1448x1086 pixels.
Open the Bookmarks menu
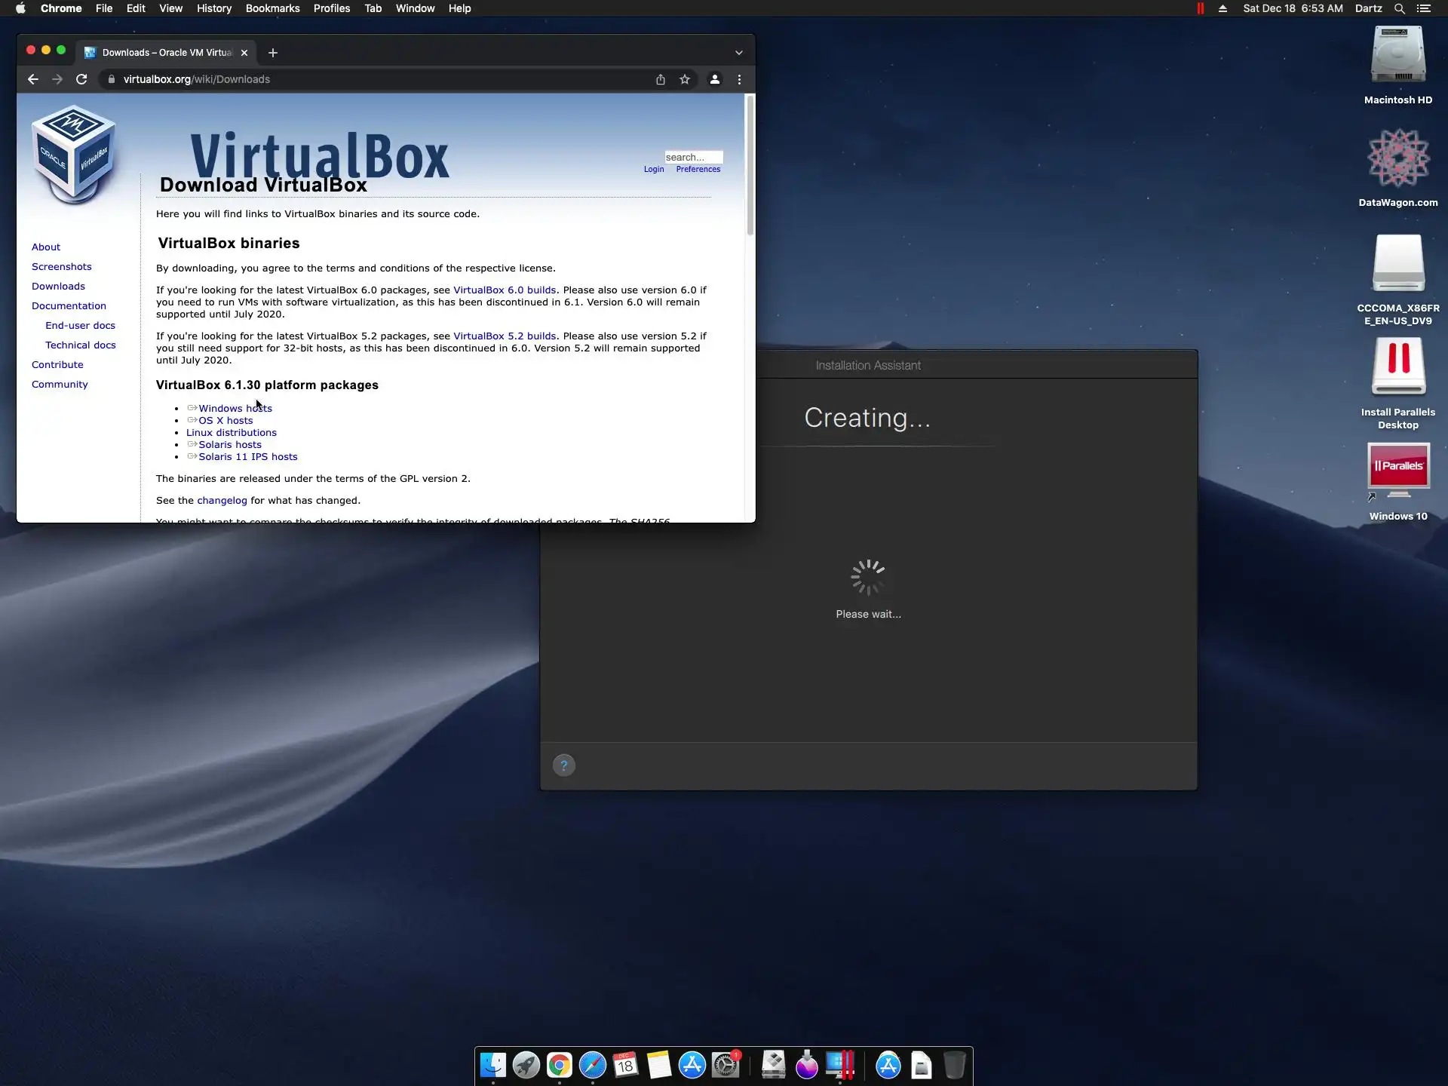[x=272, y=8]
